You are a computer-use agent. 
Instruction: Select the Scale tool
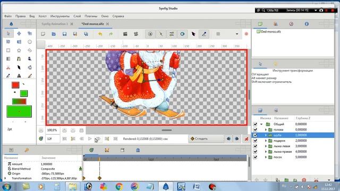[30, 33]
